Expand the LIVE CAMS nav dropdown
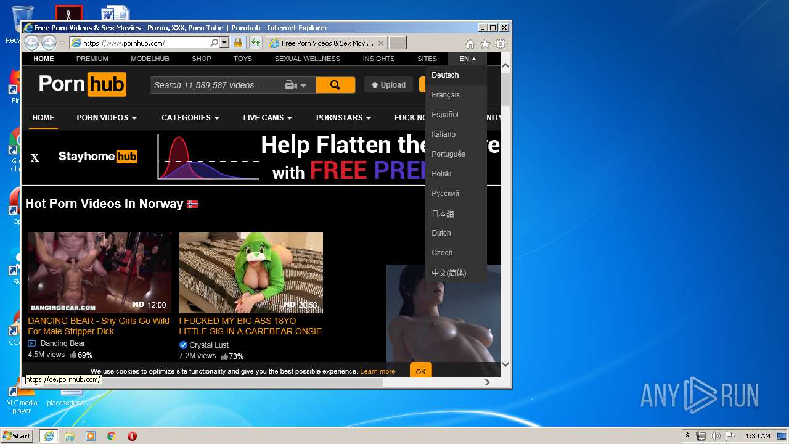This screenshot has height=444, width=789. click(268, 117)
